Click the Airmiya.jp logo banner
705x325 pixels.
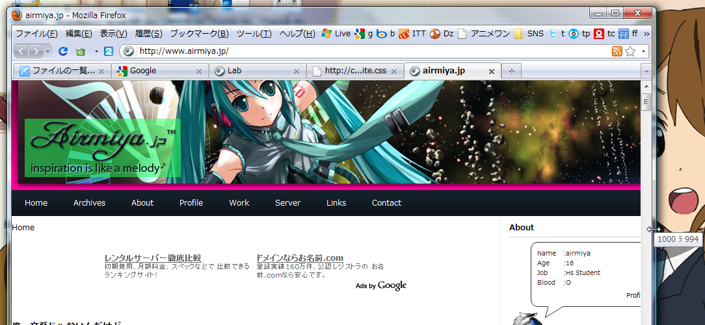point(103,148)
